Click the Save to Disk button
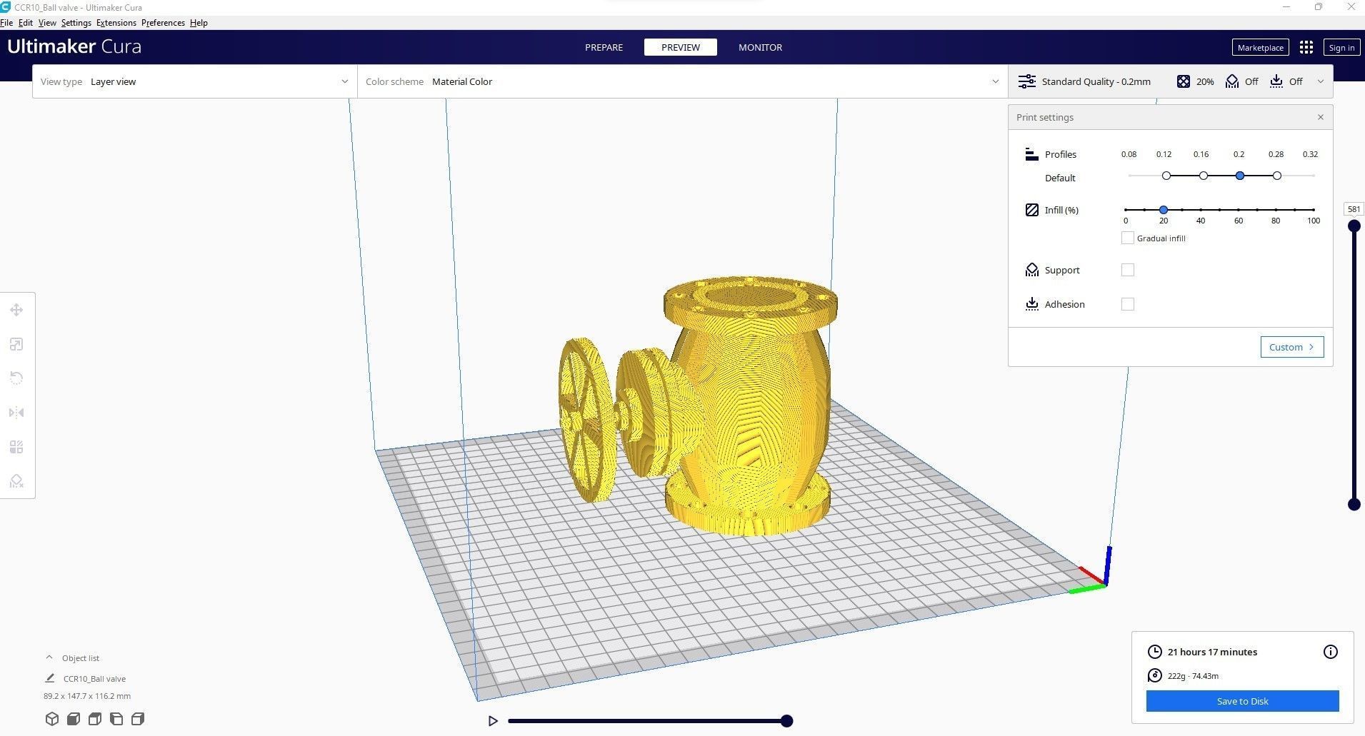This screenshot has width=1365, height=736. pyautogui.click(x=1242, y=700)
